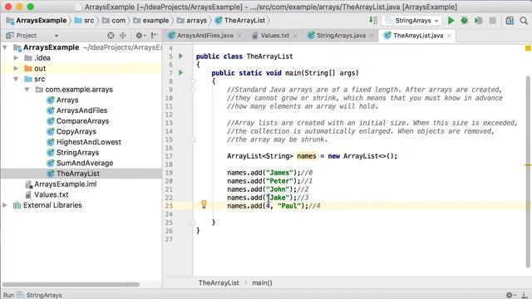Click the download icon in Run panel

tap(525, 295)
